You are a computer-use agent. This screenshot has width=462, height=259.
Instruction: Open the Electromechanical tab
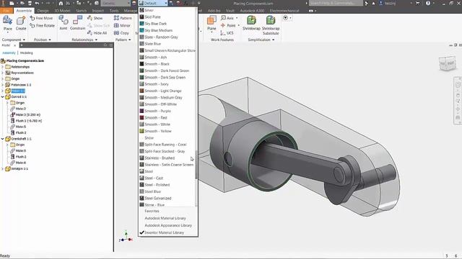point(284,11)
